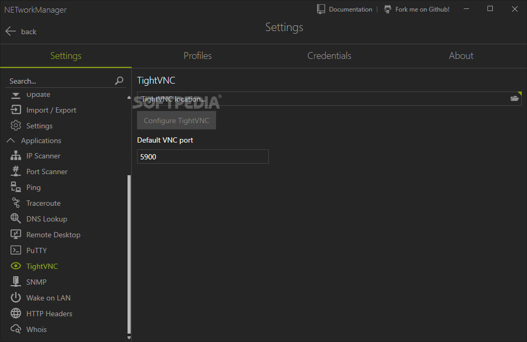Click the Wake on LAN power icon
The height and width of the screenshot is (342, 527).
point(15,297)
